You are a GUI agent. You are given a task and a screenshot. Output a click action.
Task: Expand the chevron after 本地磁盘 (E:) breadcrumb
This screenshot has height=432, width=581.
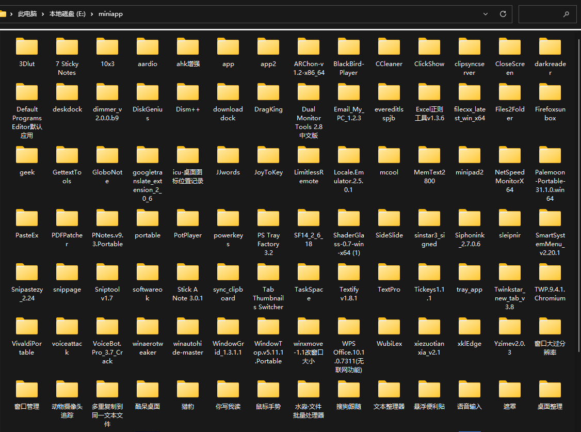pos(92,14)
